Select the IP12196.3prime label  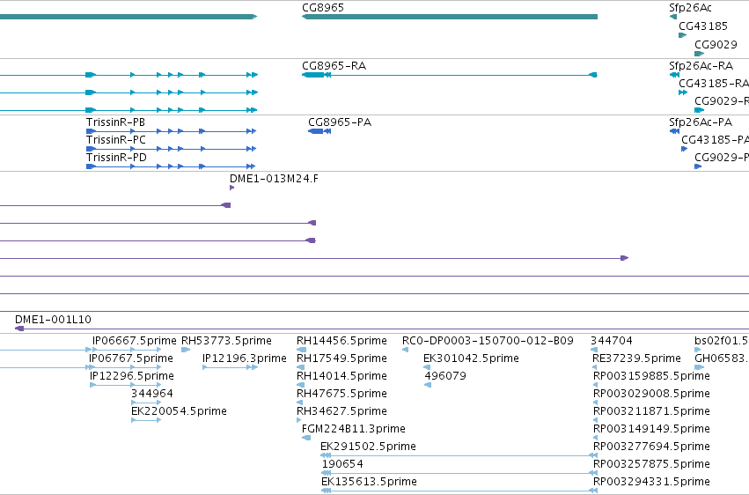[x=245, y=358]
